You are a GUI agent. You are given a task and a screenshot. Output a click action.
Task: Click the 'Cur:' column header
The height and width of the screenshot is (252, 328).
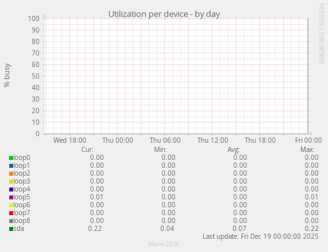click(x=87, y=149)
